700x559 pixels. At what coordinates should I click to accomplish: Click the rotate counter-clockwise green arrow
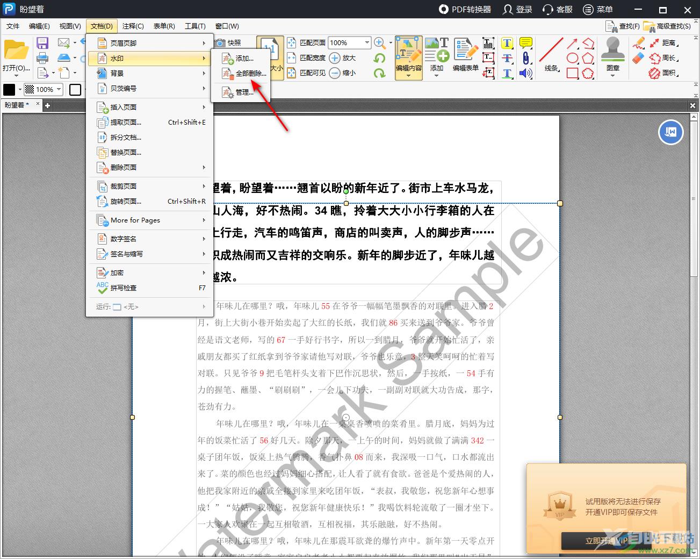click(380, 58)
